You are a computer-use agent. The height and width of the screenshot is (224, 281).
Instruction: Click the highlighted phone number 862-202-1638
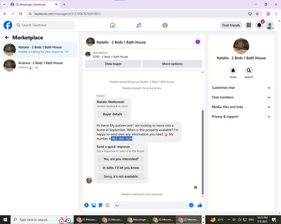click(122, 138)
